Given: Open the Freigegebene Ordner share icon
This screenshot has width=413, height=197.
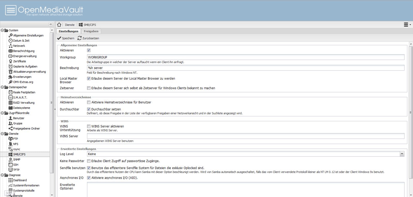Looking at the screenshot, I should (11, 128).
